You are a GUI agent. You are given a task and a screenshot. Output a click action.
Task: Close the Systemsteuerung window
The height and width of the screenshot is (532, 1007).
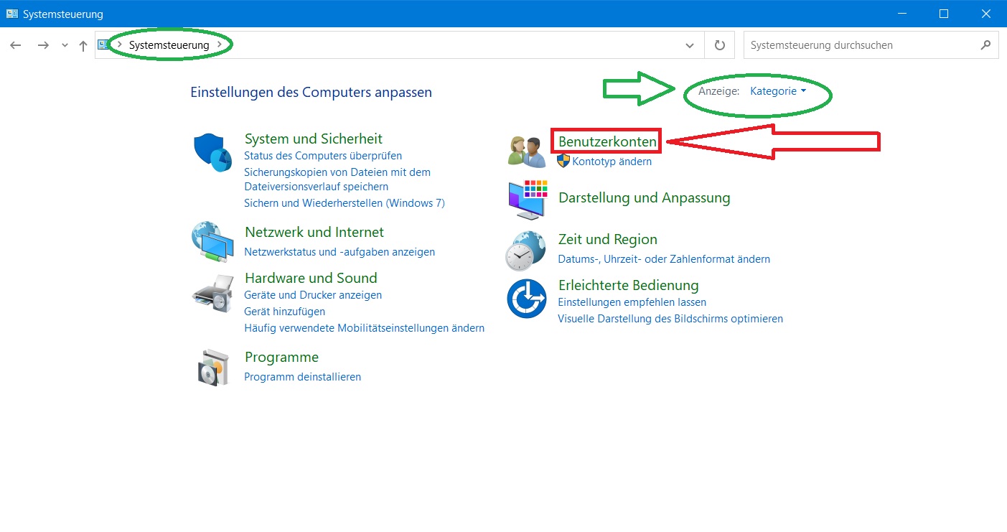point(985,14)
